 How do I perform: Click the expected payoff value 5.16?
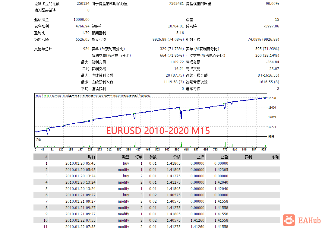click(x=180, y=33)
